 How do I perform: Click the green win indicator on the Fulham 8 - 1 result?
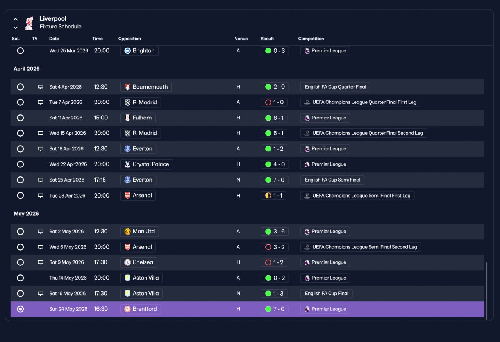click(x=268, y=118)
